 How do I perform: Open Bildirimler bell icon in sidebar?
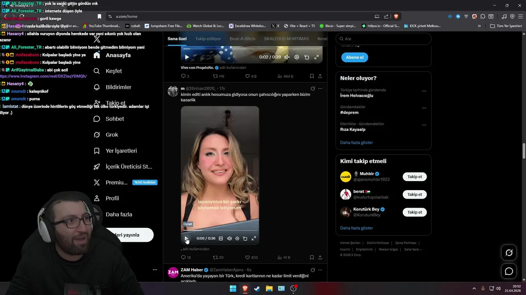tap(97, 87)
